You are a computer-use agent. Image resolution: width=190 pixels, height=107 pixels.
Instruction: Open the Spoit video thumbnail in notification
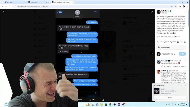[156, 91]
